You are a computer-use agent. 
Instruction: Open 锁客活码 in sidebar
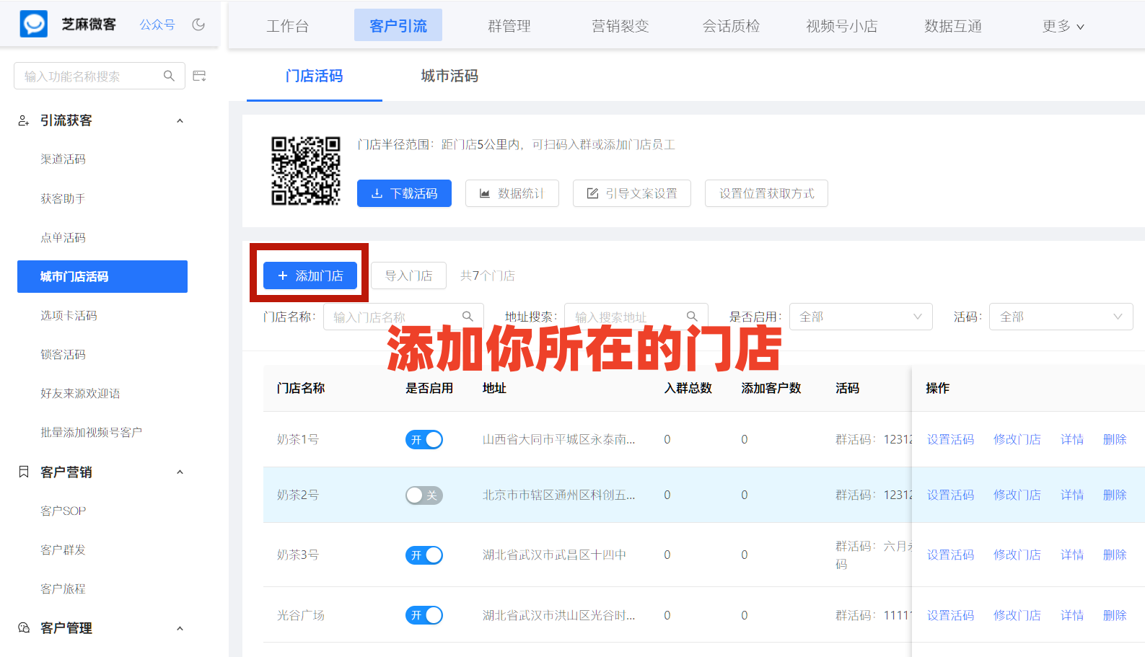click(x=63, y=354)
